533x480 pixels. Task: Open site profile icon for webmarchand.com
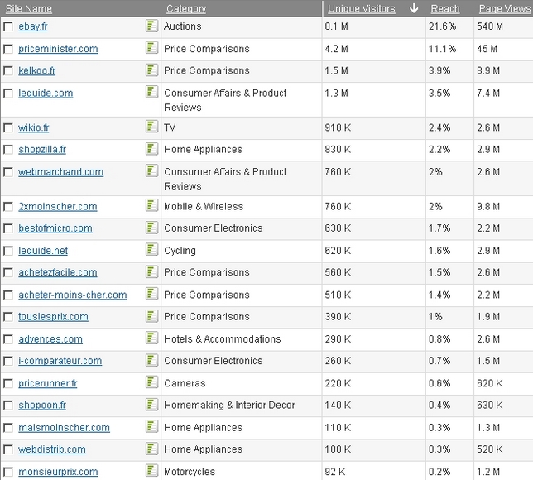[x=151, y=171]
